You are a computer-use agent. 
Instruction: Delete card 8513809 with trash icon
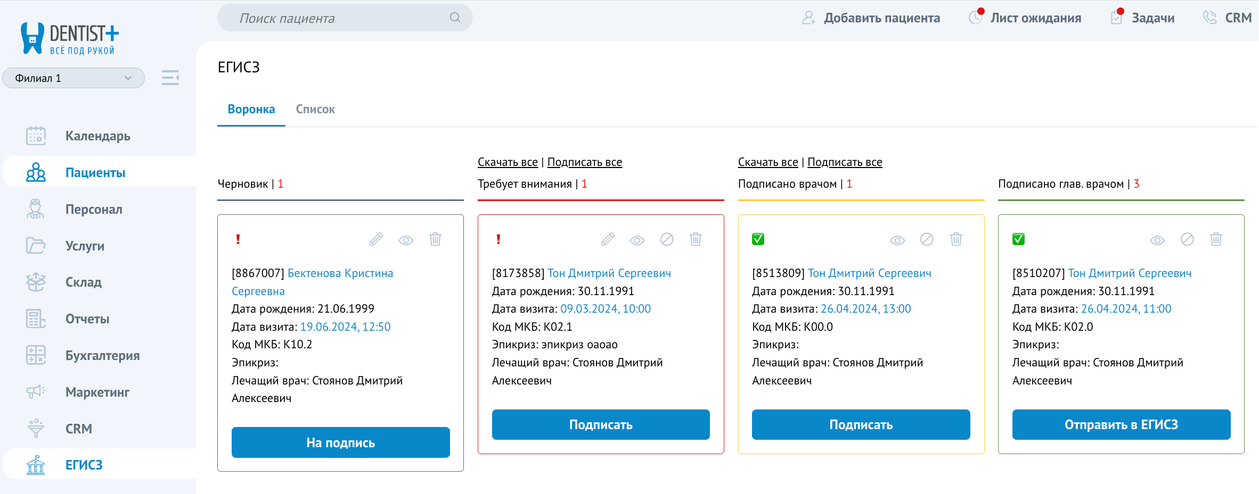pos(956,239)
